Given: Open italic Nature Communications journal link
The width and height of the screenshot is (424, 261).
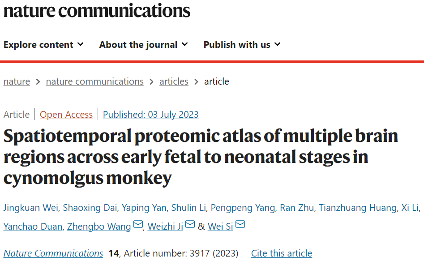Looking at the screenshot, I should pyautogui.click(x=53, y=253).
